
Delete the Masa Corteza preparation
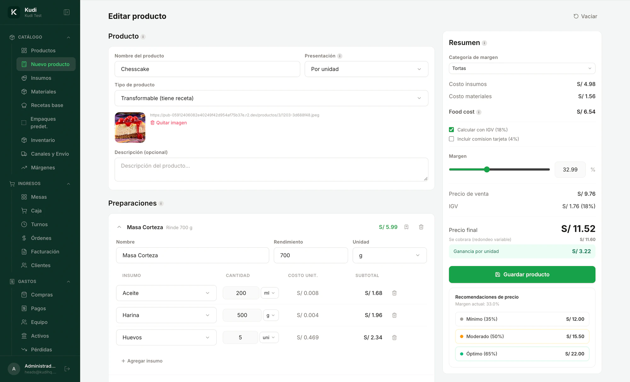coord(421,227)
